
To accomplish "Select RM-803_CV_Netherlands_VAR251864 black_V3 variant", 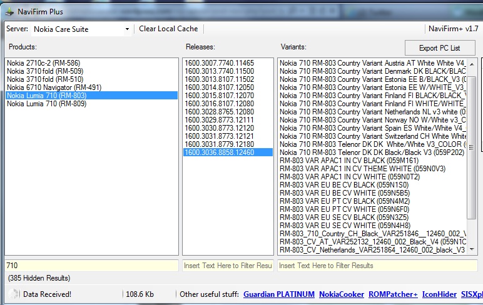I will [x=373, y=250].
